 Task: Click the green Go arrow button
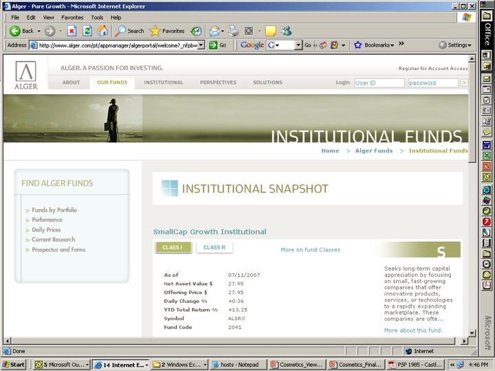coord(213,45)
